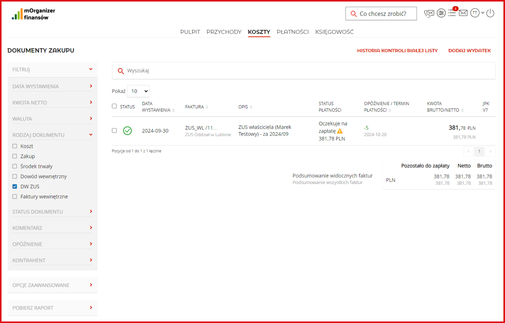Click the TT user avatar
This screenshot has width=505, height=323.
[475, 13]
